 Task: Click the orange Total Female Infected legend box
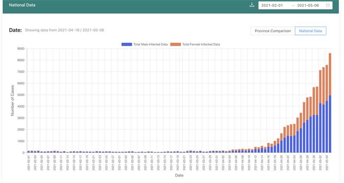[x=175, y=44]
